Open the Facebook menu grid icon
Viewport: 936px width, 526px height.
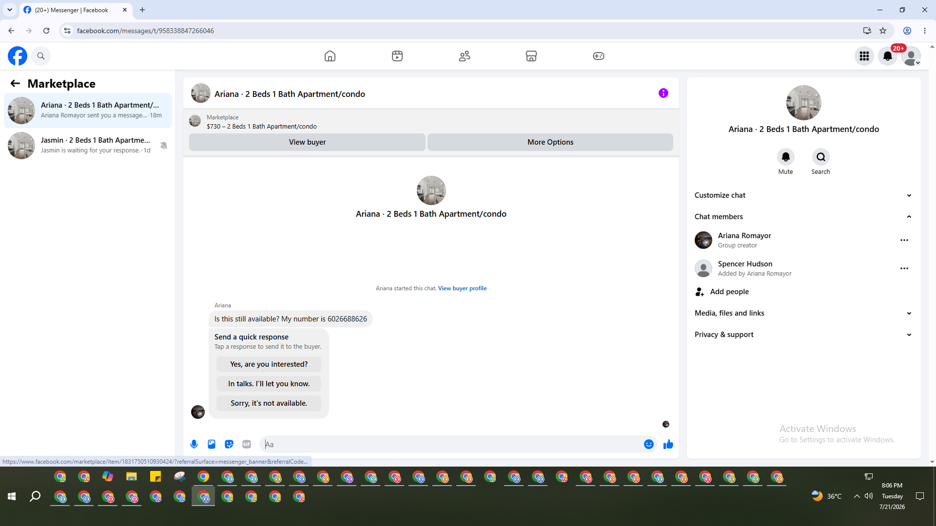pos(864,56)
